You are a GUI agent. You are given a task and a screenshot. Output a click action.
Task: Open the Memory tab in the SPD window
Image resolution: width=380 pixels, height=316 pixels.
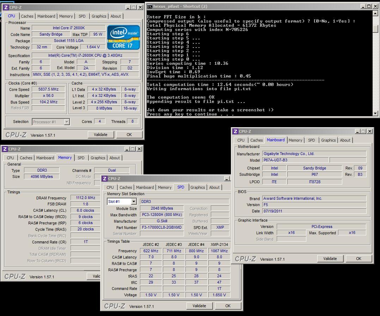[165, 187]
